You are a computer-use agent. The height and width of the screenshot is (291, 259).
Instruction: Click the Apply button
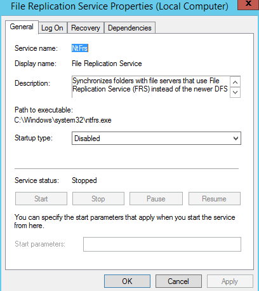(x=230, y=281)
